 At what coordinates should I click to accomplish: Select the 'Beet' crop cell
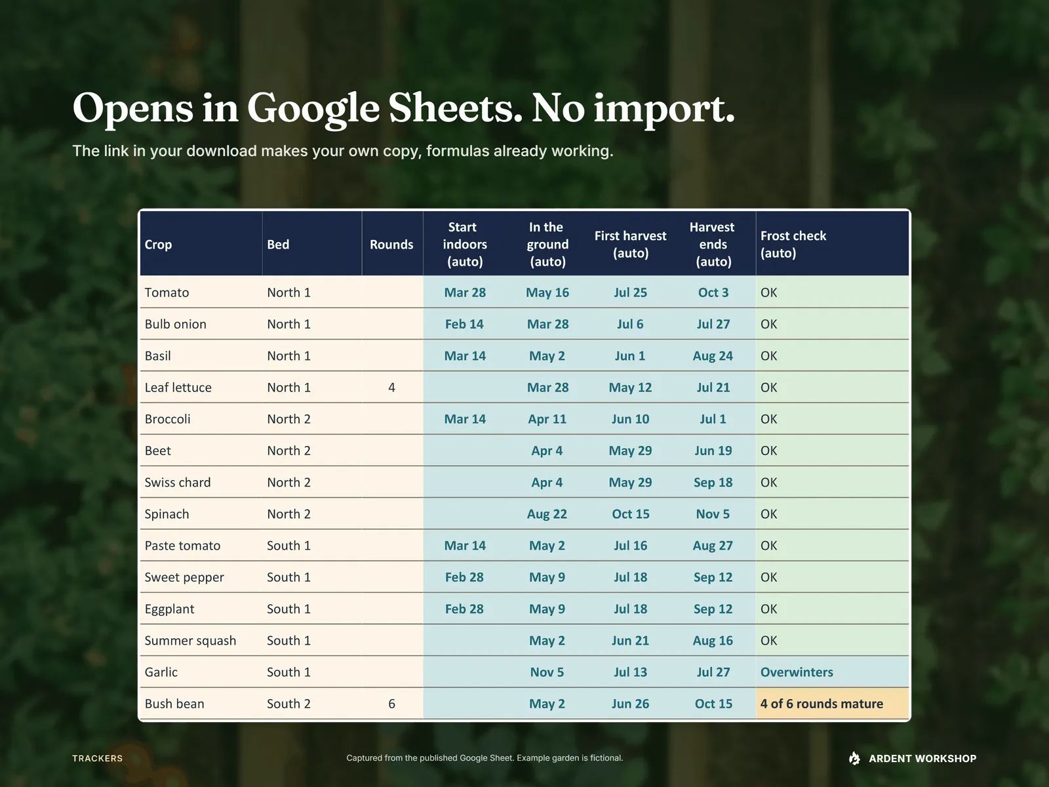[201, 451]
